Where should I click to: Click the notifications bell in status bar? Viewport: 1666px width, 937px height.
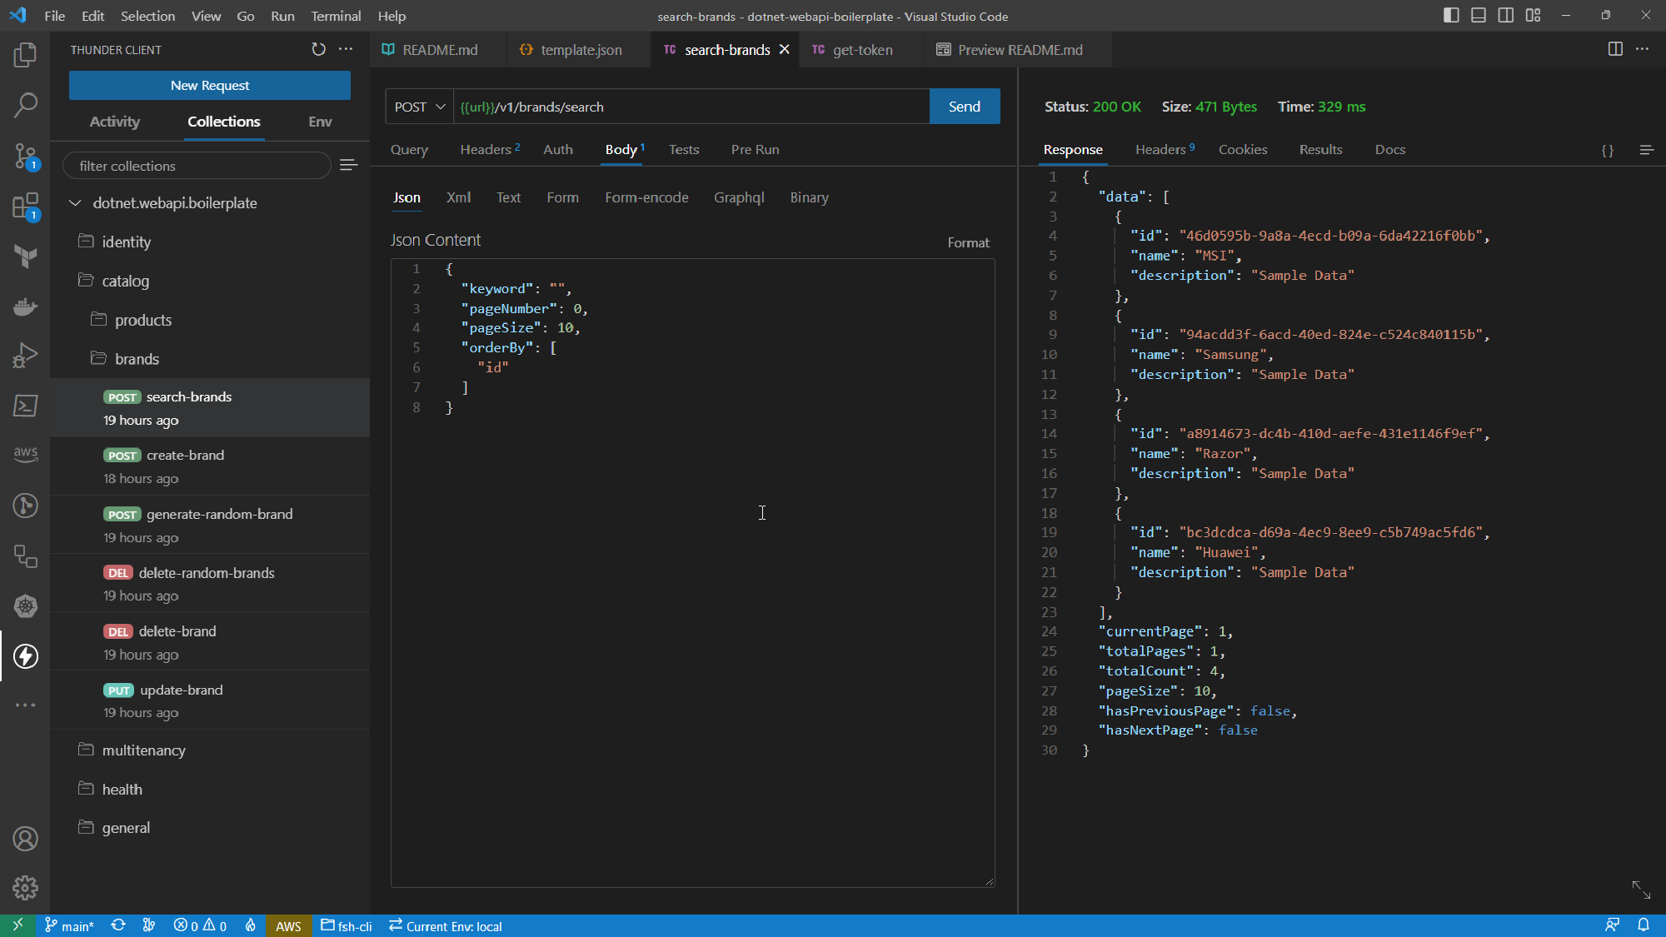pos(1644,925)
